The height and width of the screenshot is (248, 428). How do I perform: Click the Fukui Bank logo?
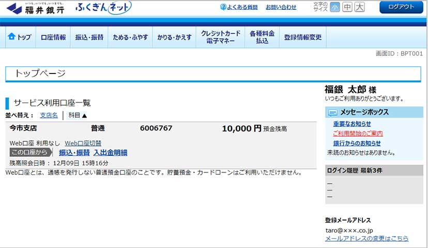[x=36, y=8]
